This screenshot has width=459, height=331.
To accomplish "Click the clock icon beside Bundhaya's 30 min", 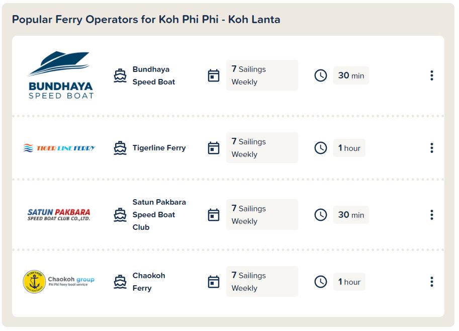I will (x=321, y=75).
